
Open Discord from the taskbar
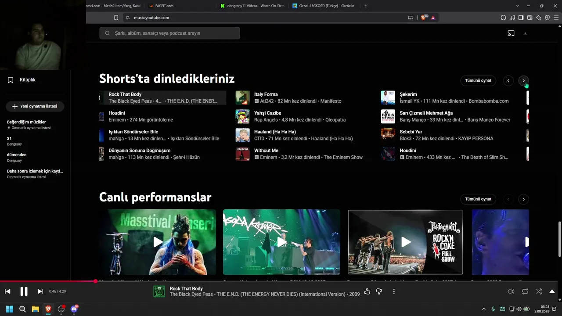pos(74,309)
